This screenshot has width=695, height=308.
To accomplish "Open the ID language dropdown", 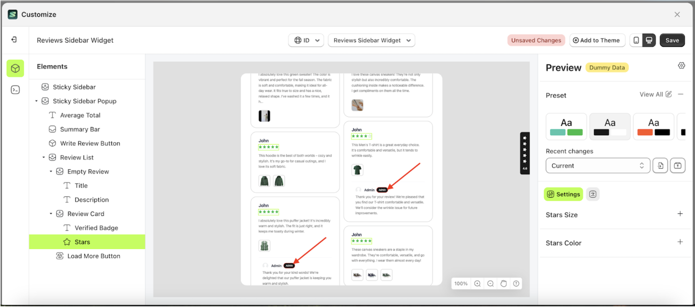I will [306, 40].
